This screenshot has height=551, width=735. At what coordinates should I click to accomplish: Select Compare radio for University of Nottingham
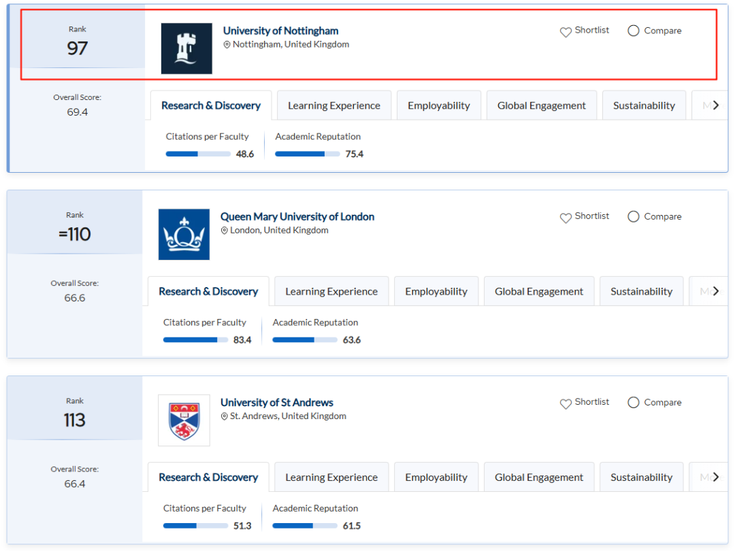[x=634, y=31]
